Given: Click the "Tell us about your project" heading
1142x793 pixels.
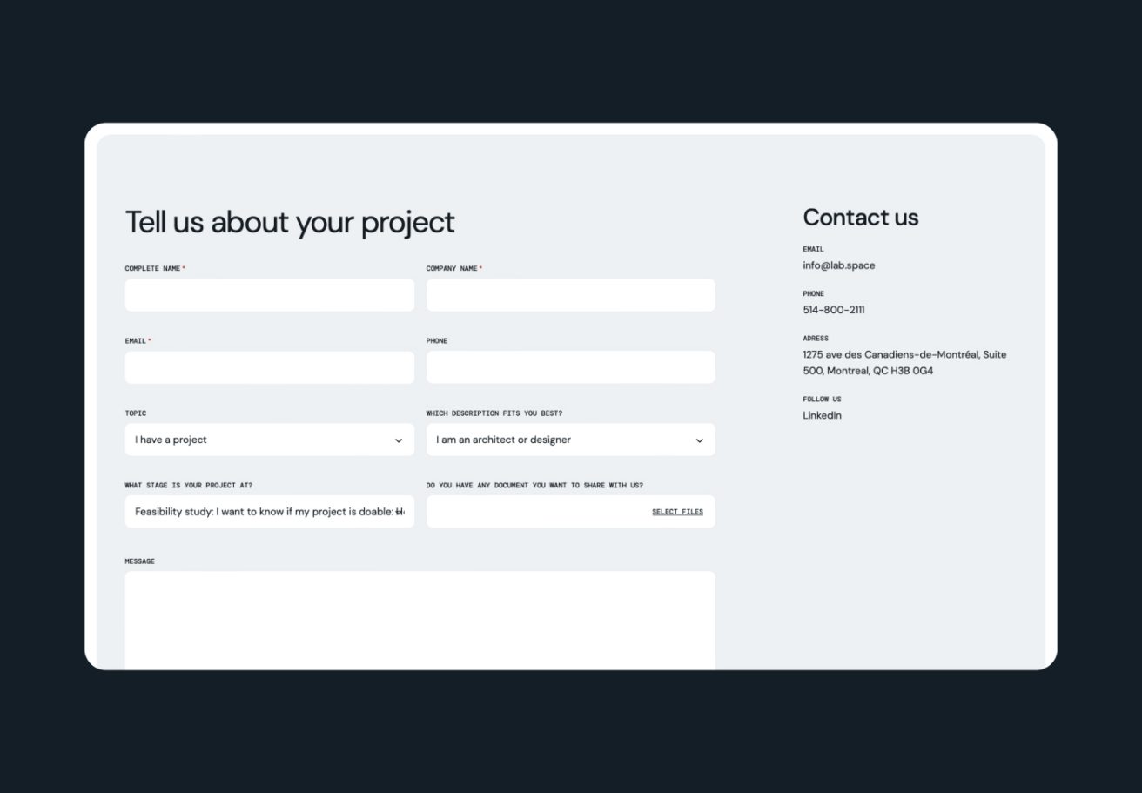Looking at the screenshot, I should point(290,222).
